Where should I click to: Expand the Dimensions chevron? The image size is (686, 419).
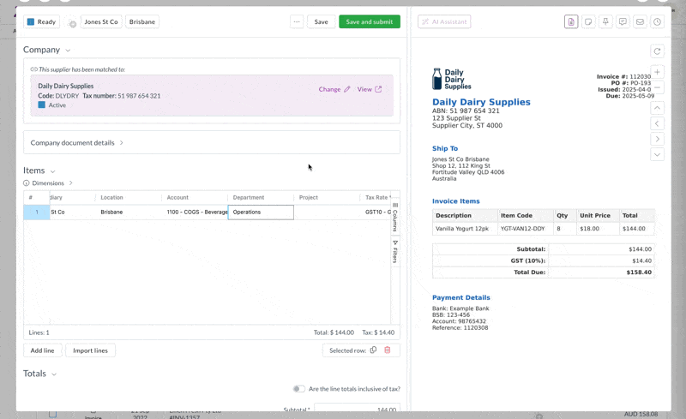[71, 183]
